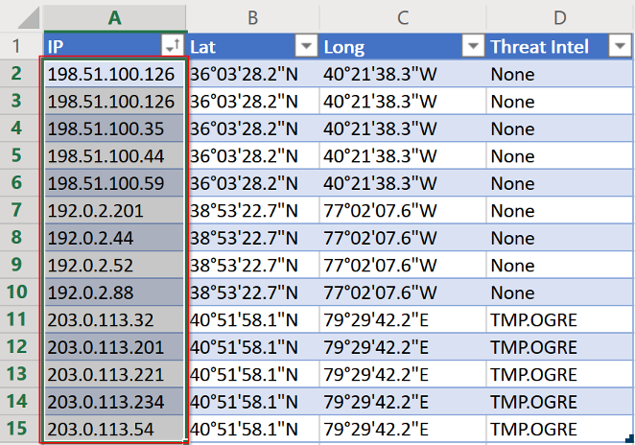
Task: Click row header 8
Action: [x=17, y=238]
